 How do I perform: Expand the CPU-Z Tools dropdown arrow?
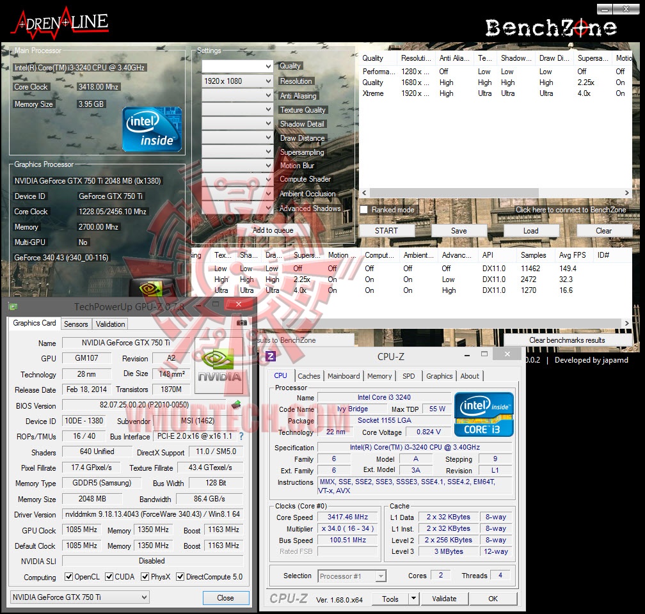(x=414, y=599)
